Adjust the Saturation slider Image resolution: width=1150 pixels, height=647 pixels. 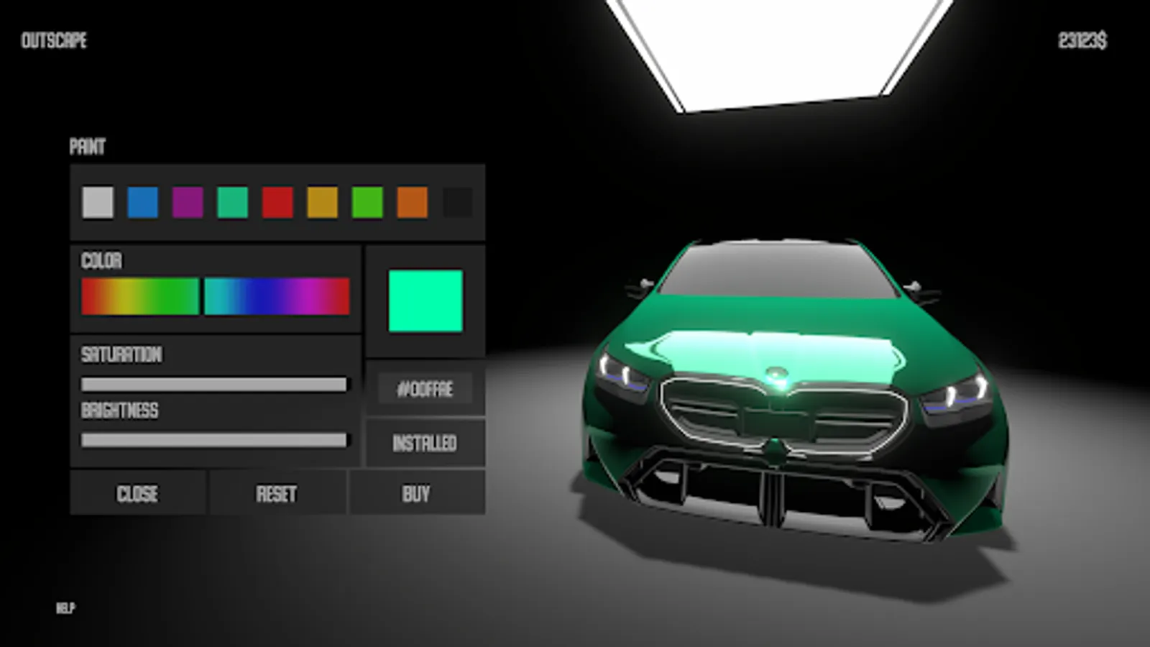(214, 385)
